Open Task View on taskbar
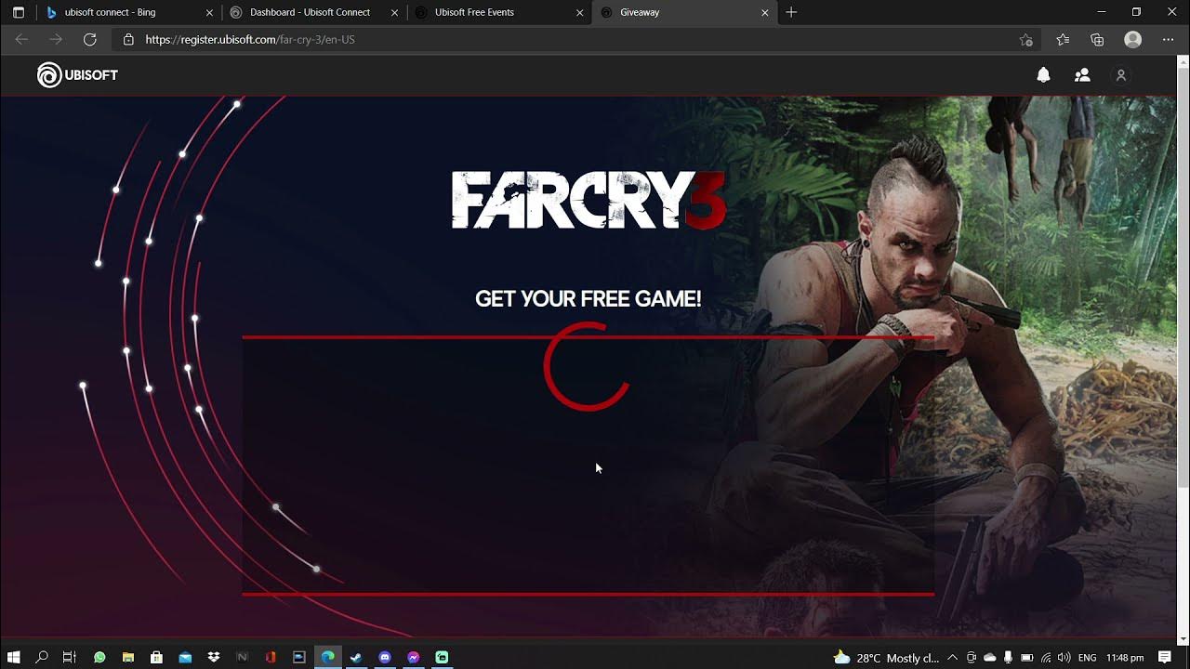Image resolution: width=1190 pixels, height=669 pixels. (69, 657)
